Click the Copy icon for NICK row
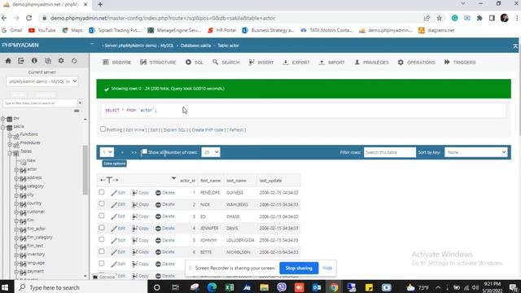The height and width of the screenshot is (293, 521). point(135,204)
